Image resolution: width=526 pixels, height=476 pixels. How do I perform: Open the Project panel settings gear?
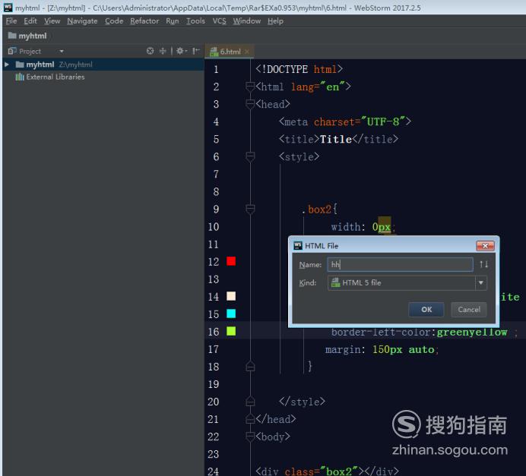pos(181,51)
